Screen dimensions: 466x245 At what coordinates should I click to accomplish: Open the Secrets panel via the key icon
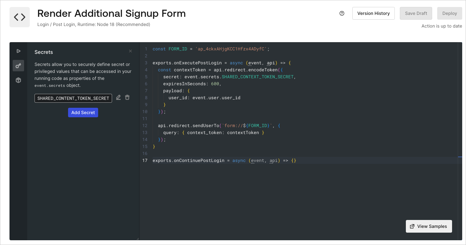pyautogui.click(x=18, y=66)
